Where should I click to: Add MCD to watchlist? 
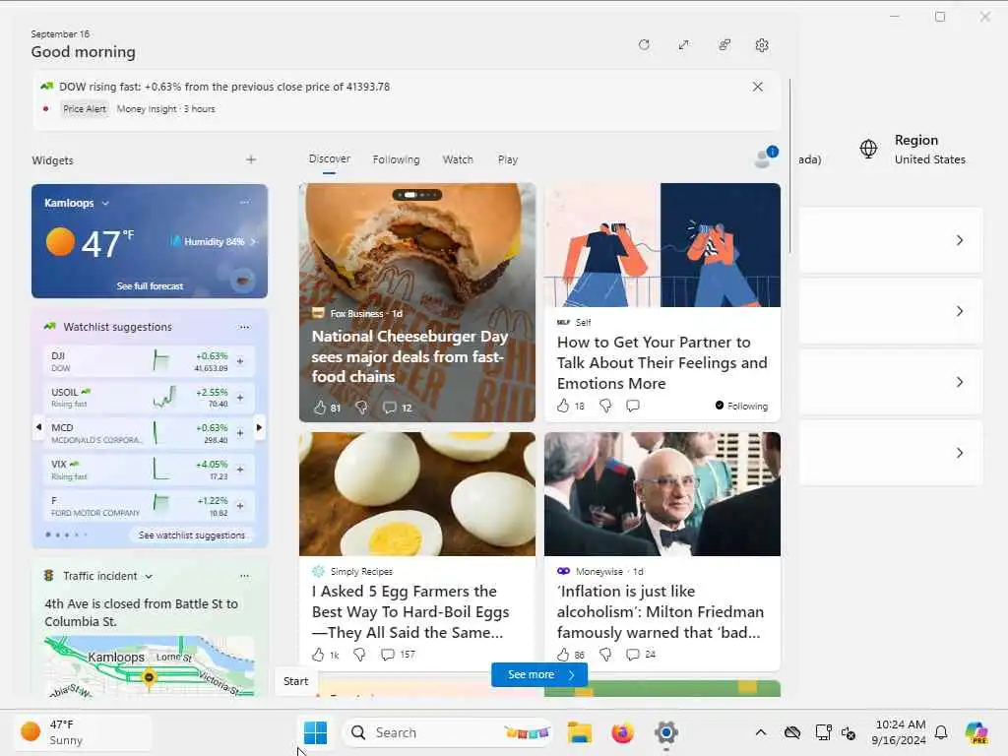point(240,433)
